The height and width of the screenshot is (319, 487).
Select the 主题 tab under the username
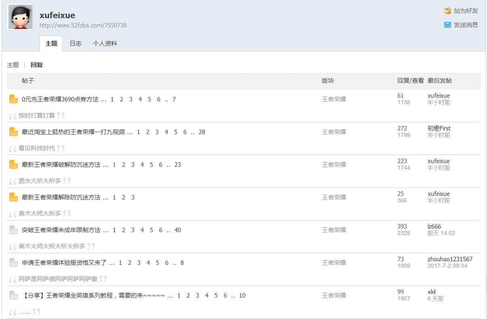51,44
